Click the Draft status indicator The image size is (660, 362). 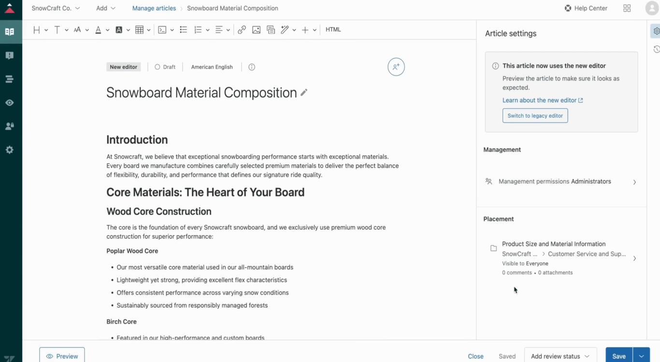click(x=165, y=67)
